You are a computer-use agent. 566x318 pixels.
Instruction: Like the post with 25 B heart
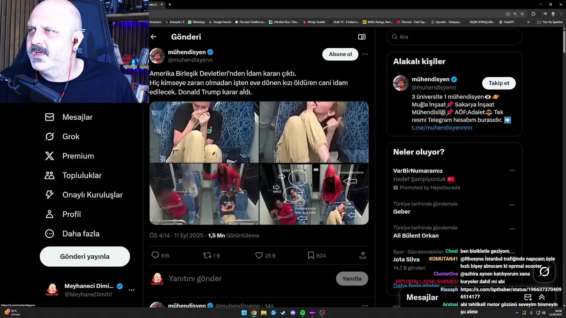click(x=265, y=255)
